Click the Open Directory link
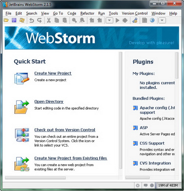The image size is (184, 191). coord(49,101)
